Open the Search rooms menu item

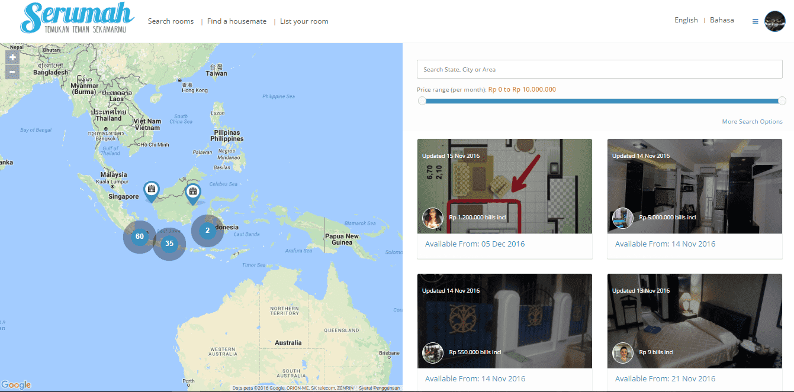(x=171, y=21)
